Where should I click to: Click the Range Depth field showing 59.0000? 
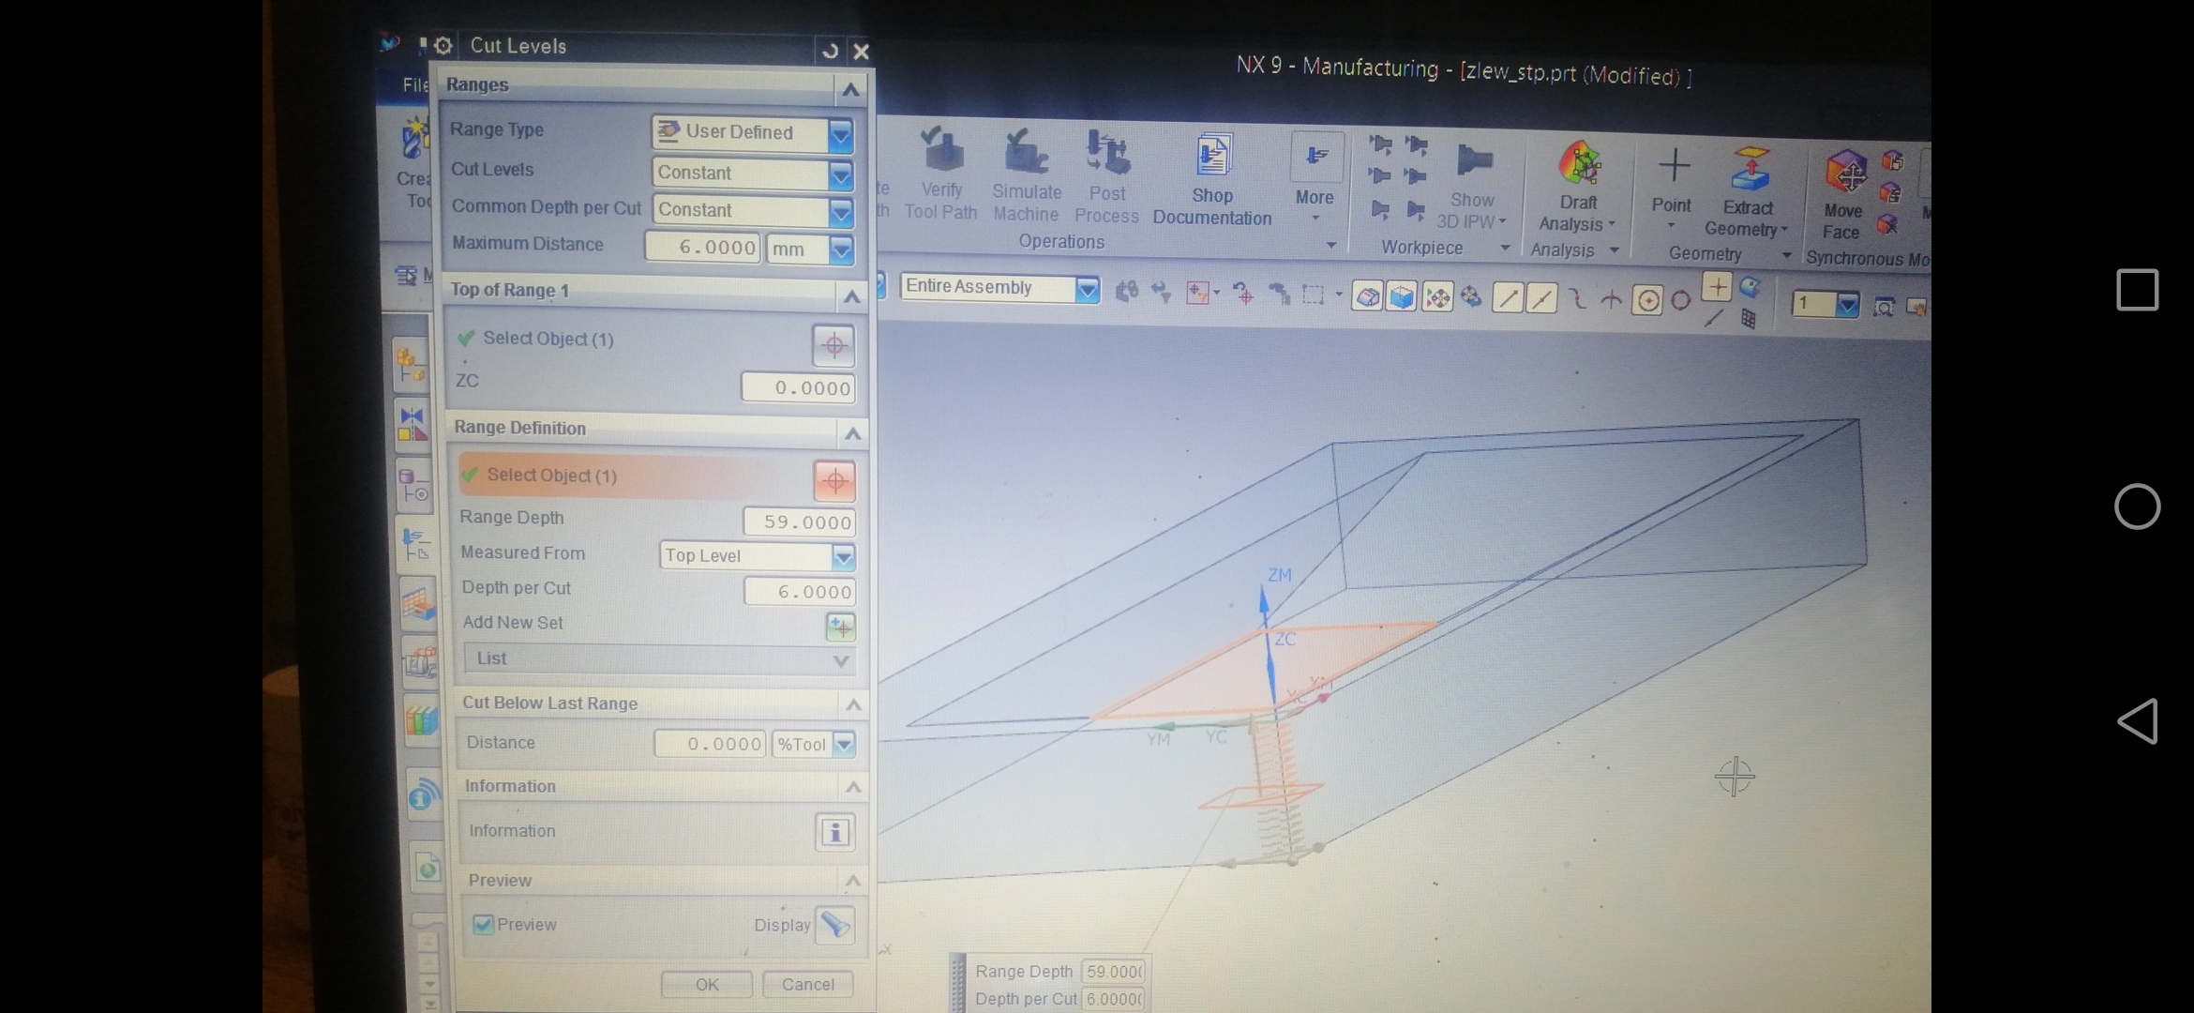point(799,522)
